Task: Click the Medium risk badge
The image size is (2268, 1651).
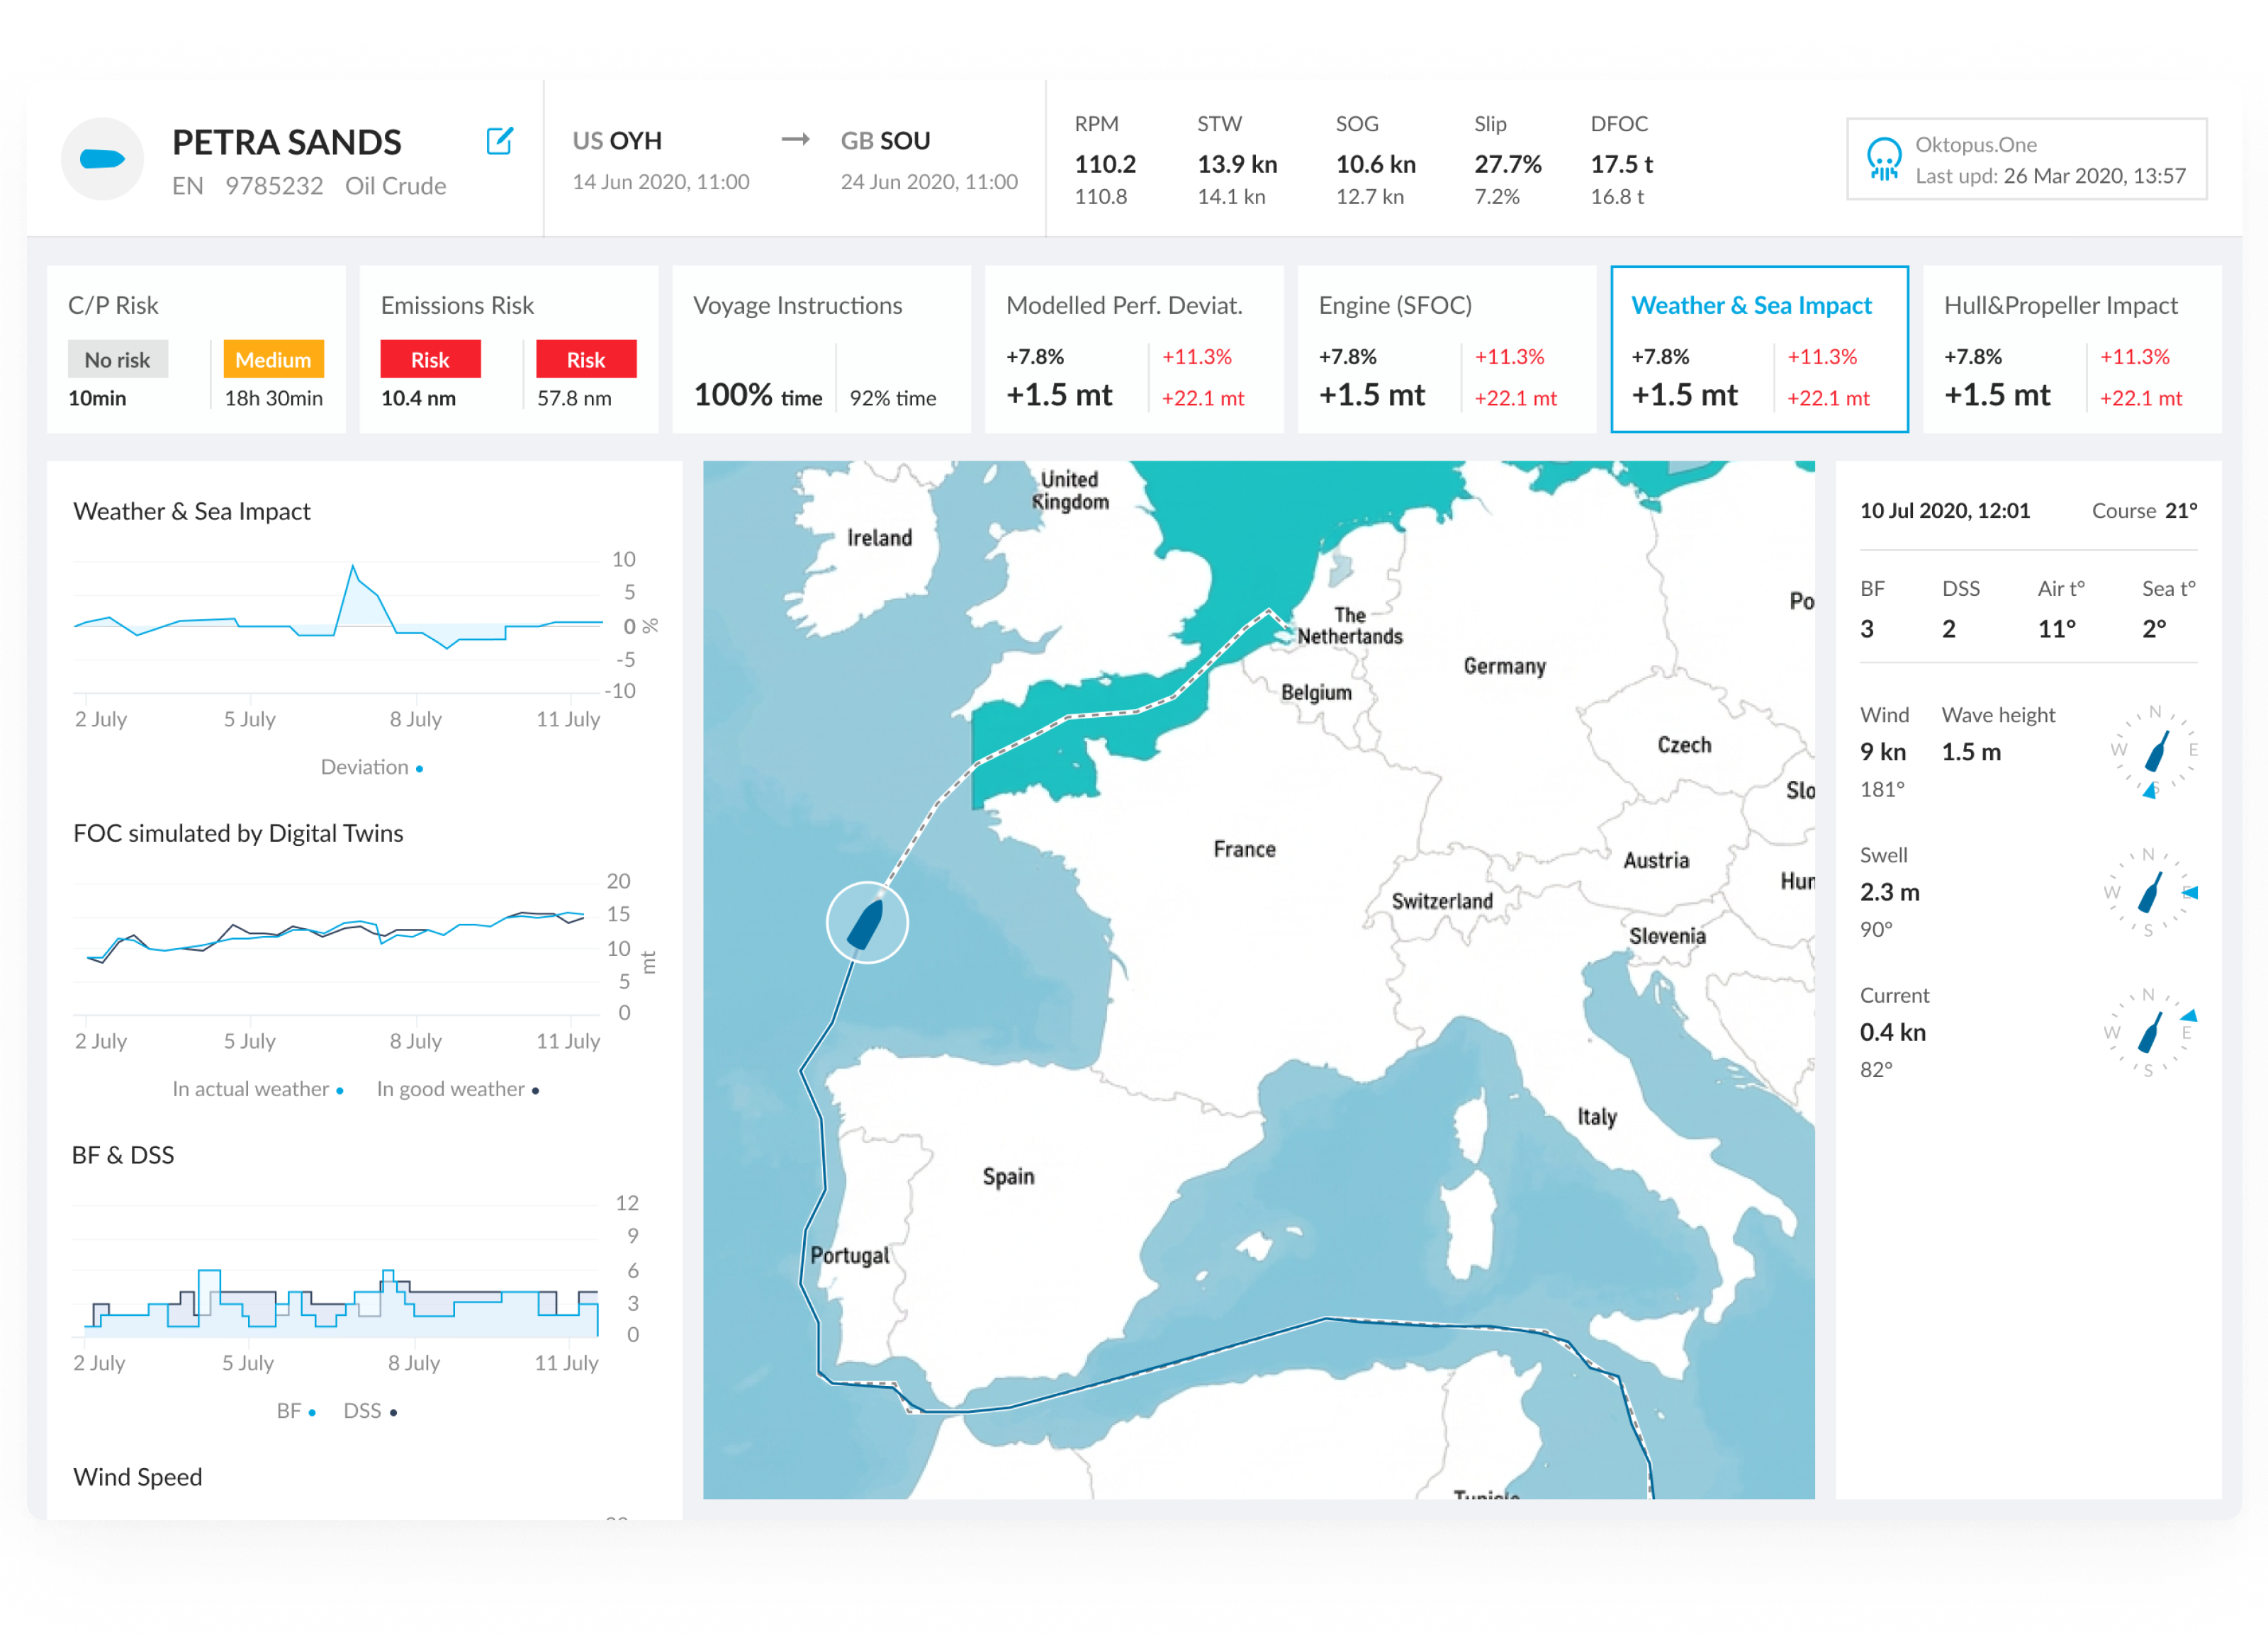Action: click(273, 359)
